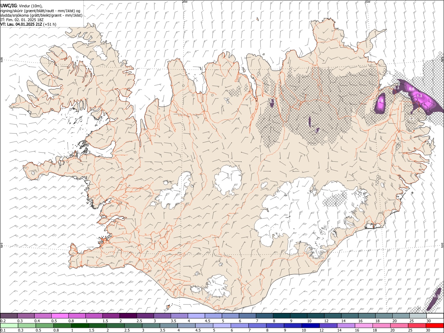Click the 'UWC/IG: Vindur (10m)' title text

pyautogui.click(x=22, y=6)
